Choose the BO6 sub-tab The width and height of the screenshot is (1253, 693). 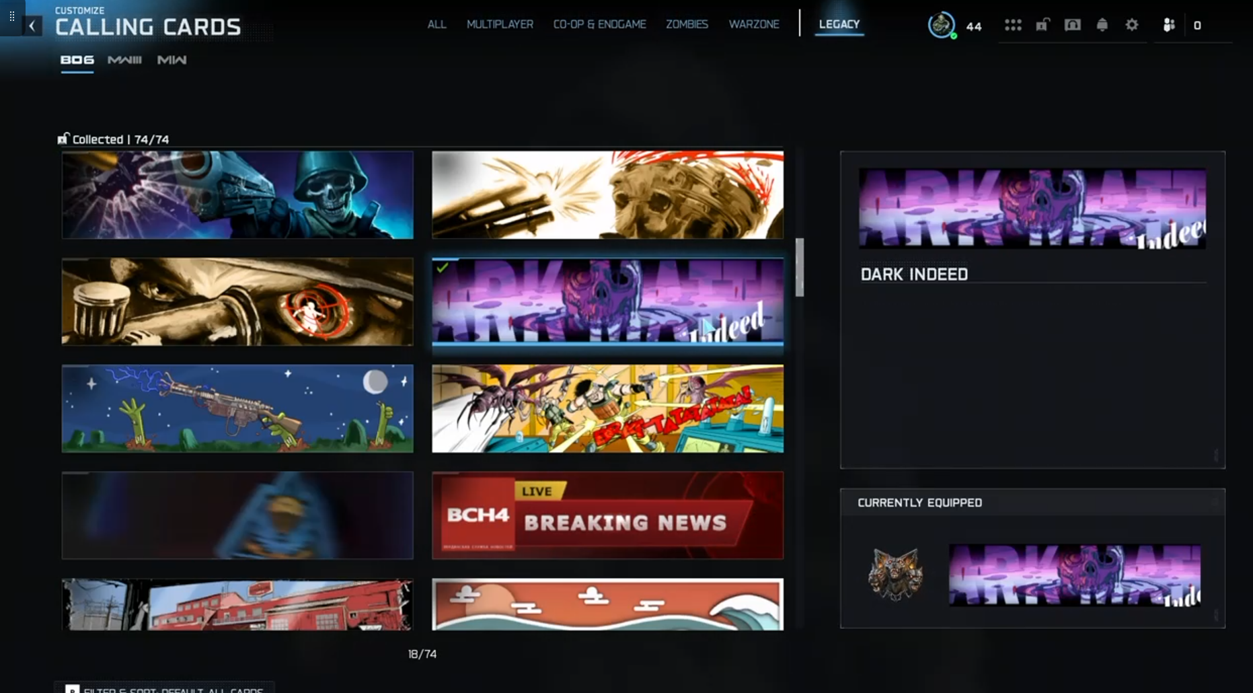click(x=77, y=60)
